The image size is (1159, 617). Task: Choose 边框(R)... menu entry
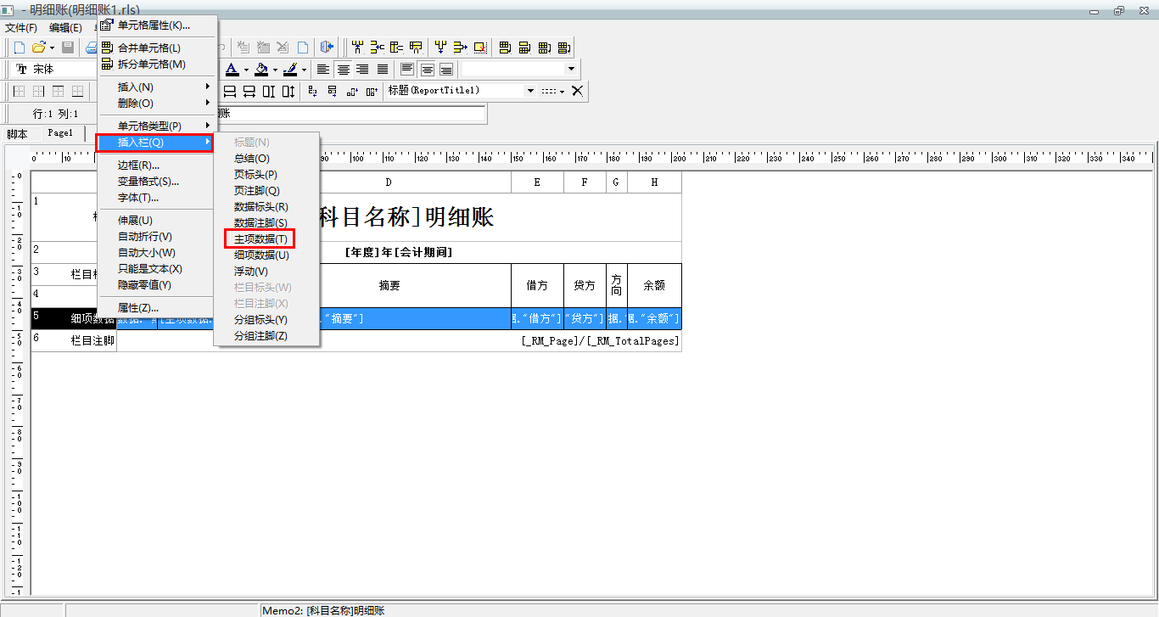(x=157, y=165)
